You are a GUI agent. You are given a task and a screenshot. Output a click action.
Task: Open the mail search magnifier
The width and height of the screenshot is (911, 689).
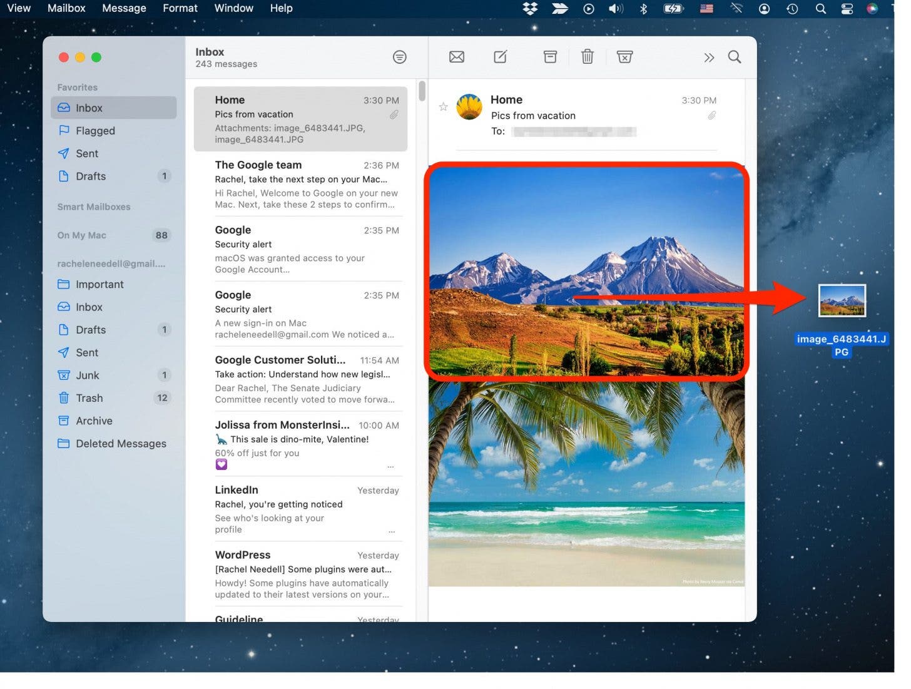(x=735, y=57)
